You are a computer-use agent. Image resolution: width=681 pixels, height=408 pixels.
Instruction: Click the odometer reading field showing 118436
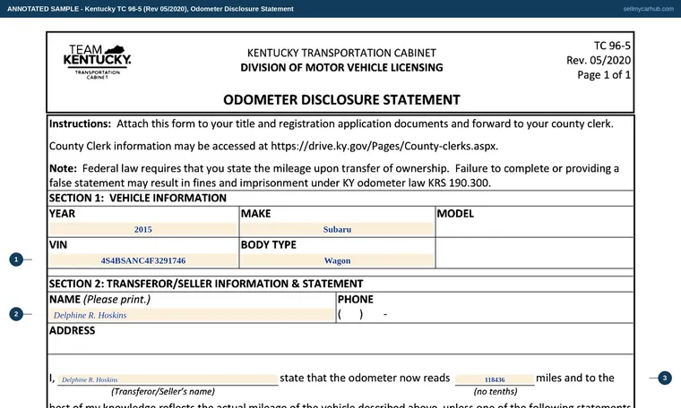(x=495, y=380)
